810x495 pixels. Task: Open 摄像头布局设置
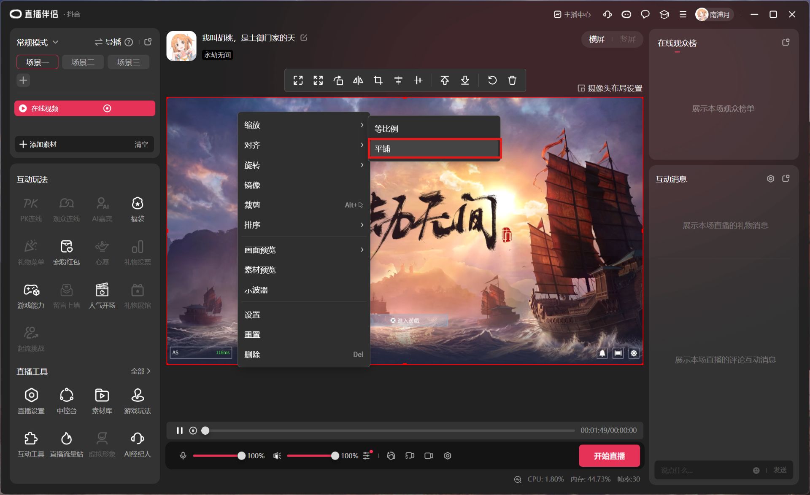(x=610, y=88)
